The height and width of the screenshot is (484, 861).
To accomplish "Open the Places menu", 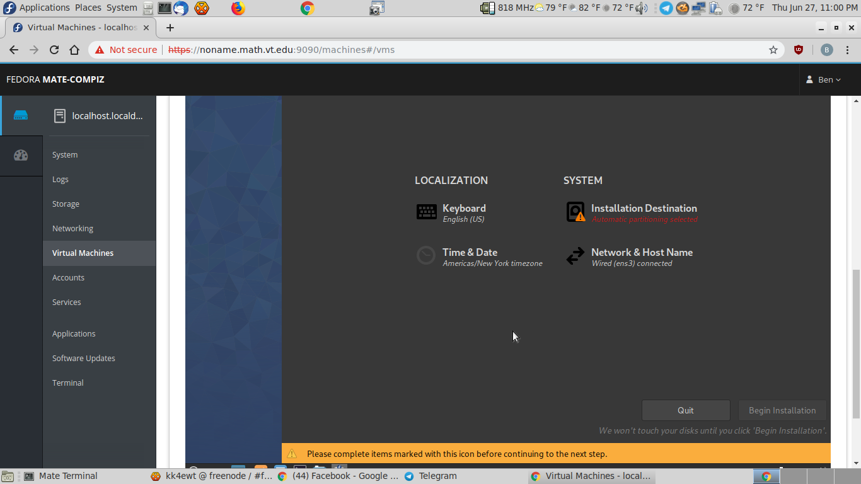I will coord(88,8).
